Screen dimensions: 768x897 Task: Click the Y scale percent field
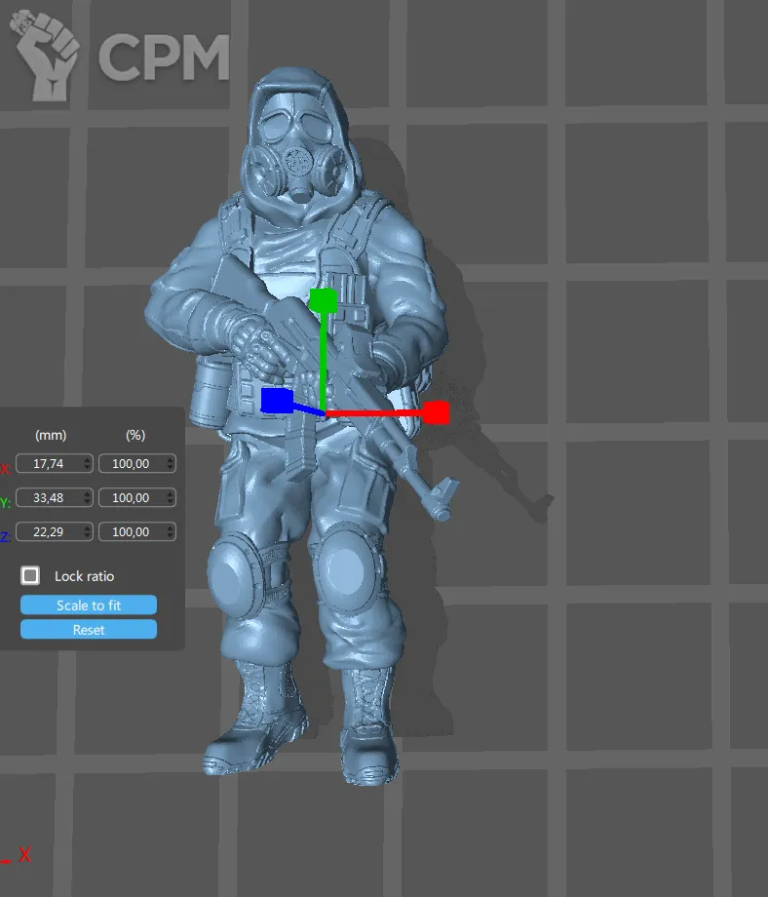(x=132, y=498)
